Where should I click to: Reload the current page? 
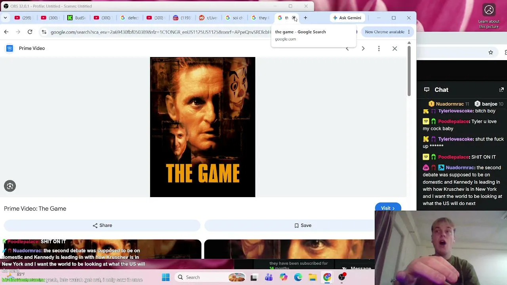(x=30, y=32)
